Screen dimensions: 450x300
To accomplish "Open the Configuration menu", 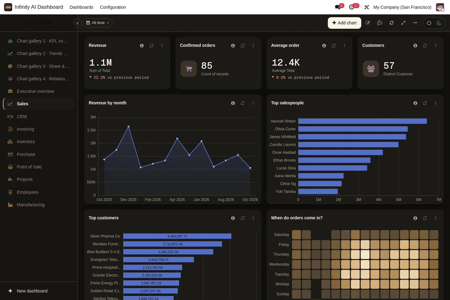I will (x=113, y=7).
